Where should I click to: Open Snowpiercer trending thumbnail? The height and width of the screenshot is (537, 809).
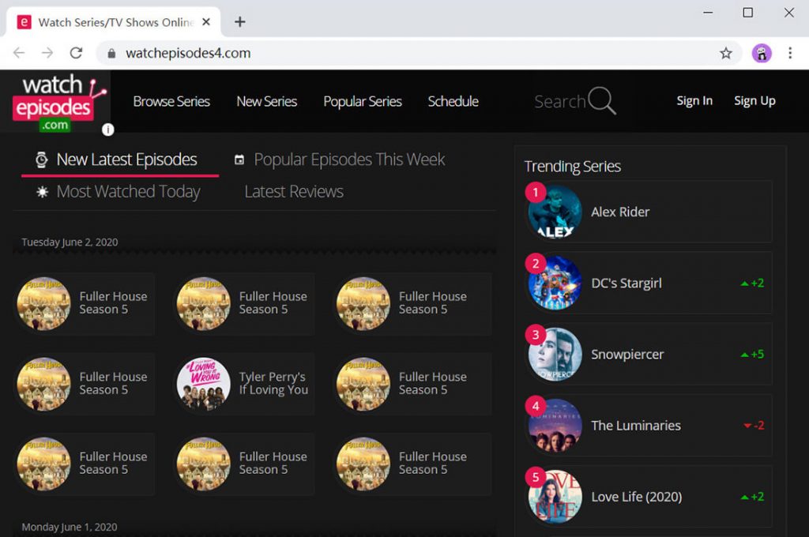point(555,355)
